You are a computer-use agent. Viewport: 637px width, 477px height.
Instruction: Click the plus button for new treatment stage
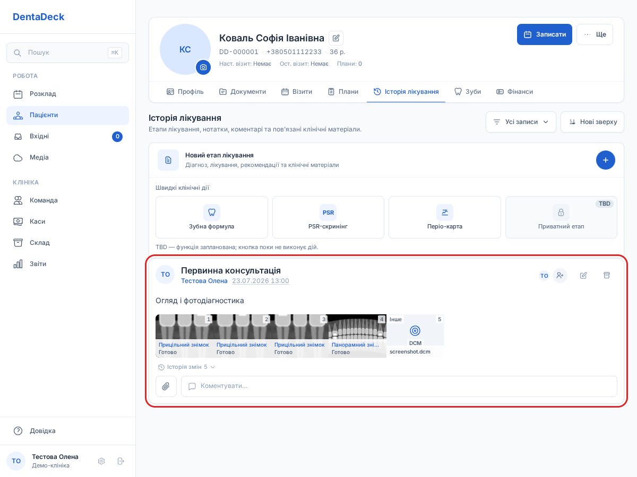[606, 160]
